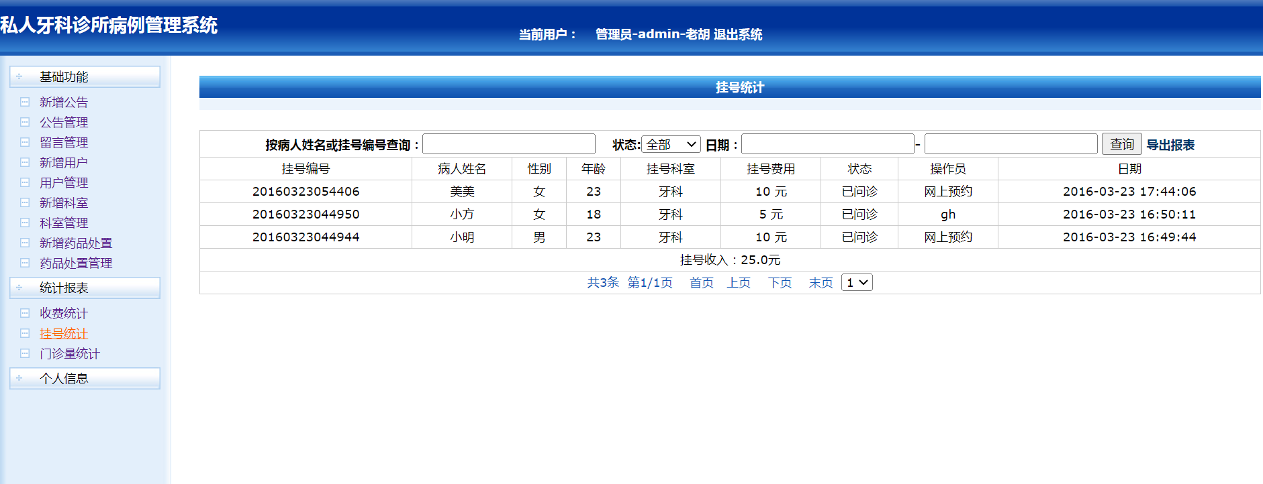Screen dimensions: 1263x484
Task: Open 门诊量统计 report
Action: point(70,353)
